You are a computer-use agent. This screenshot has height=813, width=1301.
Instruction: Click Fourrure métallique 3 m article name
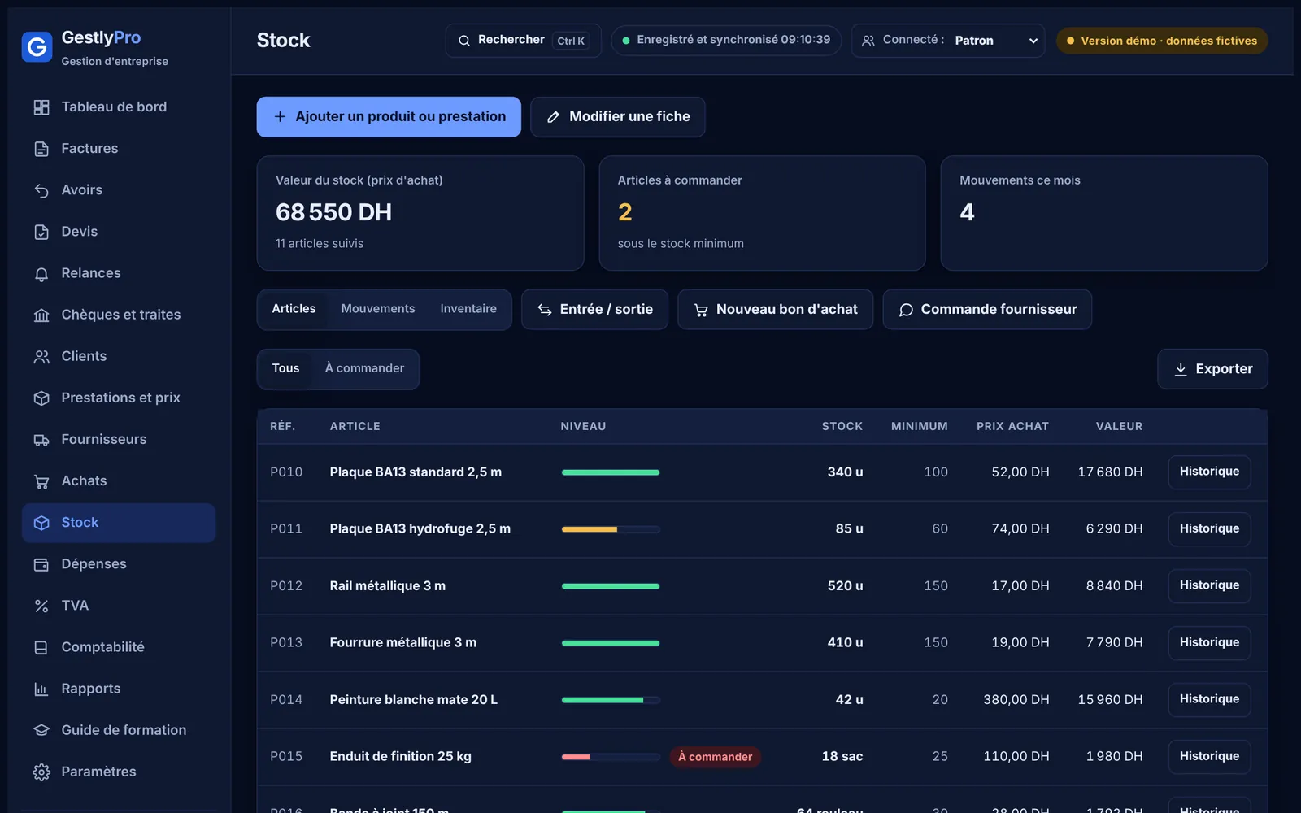coord(402,643)
